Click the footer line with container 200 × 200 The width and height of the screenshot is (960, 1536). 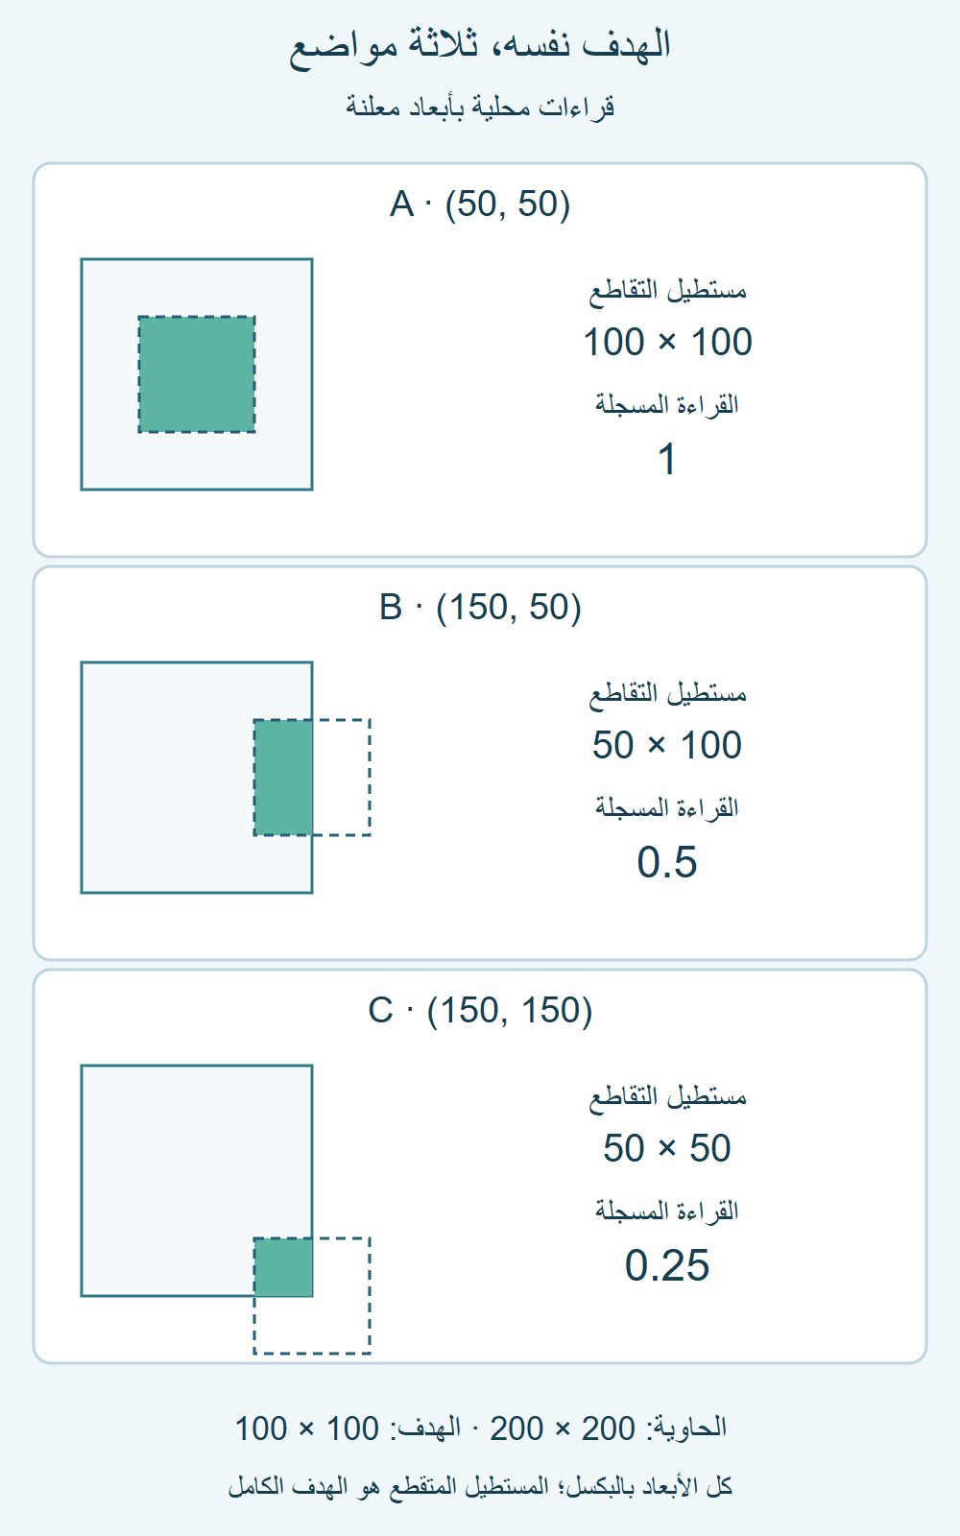(x=480, y=1428)
